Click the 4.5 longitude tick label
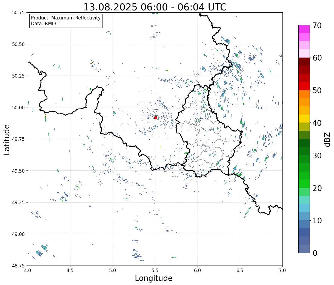 70,270
